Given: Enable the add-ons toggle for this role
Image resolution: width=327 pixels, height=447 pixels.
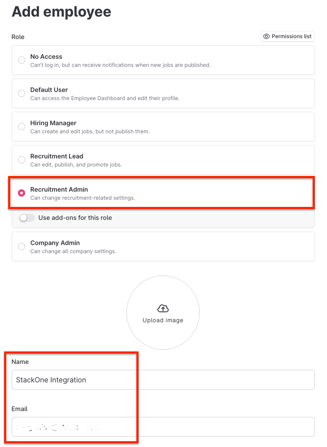Looking at the screenshot, I should 27,218.
